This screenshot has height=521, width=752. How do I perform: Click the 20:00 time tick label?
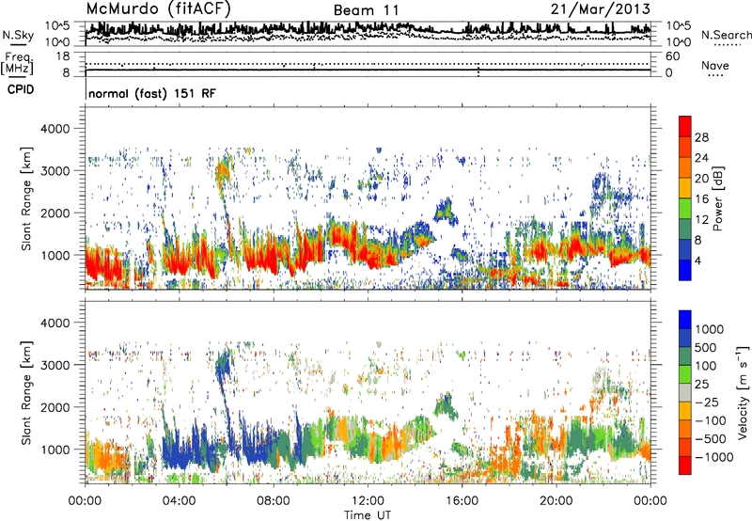556,501
